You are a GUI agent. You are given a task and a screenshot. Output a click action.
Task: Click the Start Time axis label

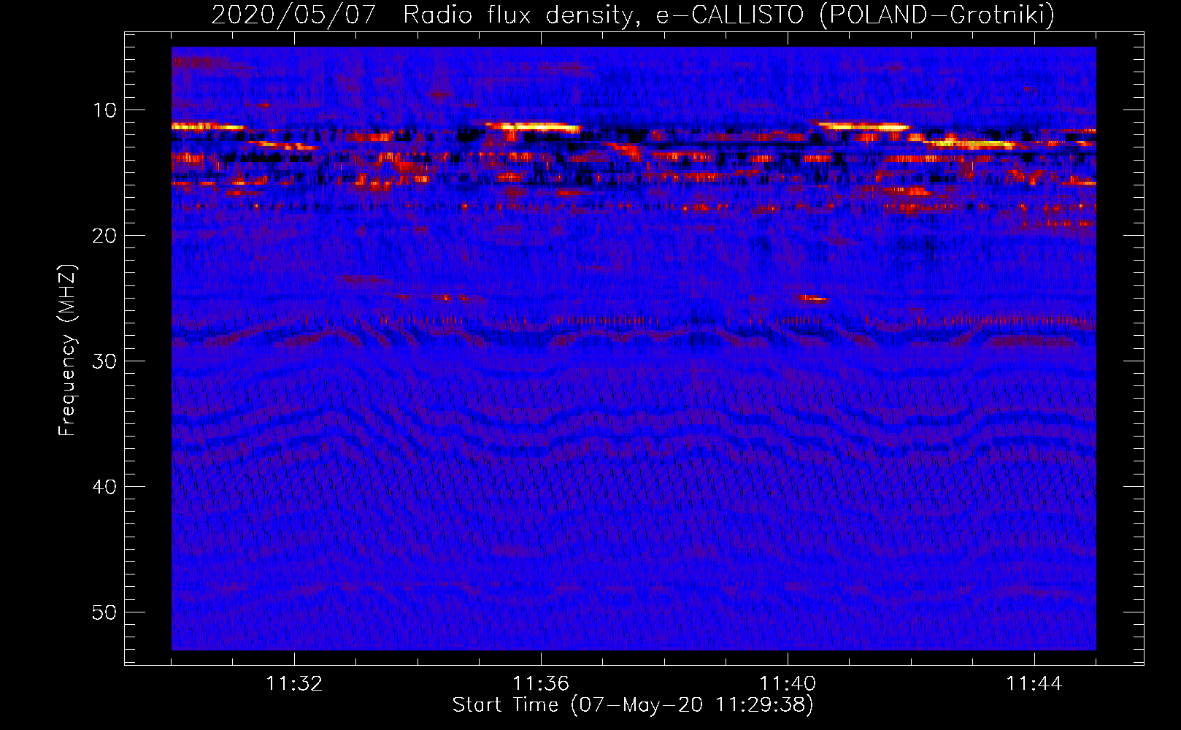click(633, 705)
